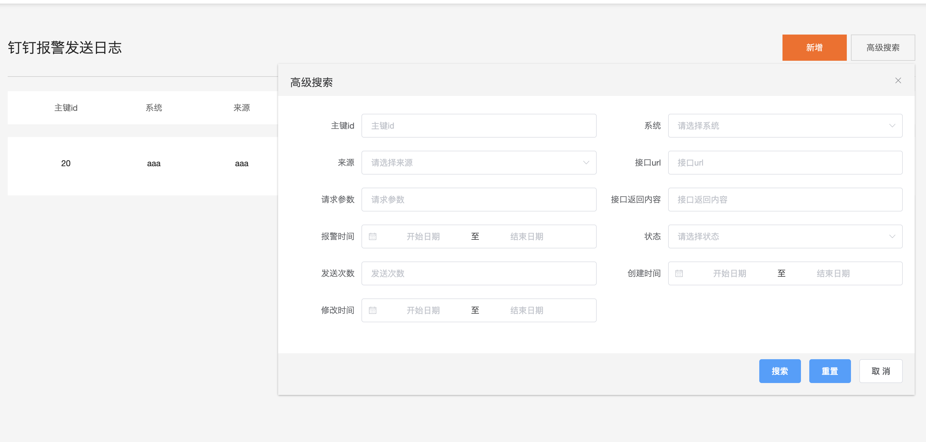
Task: Click calendar icon in 创建时间 field
Action: pyautogui.click(x=679, y=274)
